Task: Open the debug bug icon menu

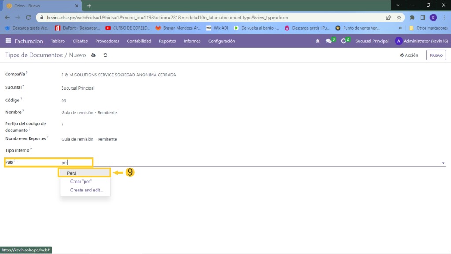Action: tap(318, 41)
